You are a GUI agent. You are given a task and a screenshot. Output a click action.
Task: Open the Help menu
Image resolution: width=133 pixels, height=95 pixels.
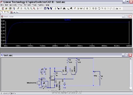[x=48, y=5]
